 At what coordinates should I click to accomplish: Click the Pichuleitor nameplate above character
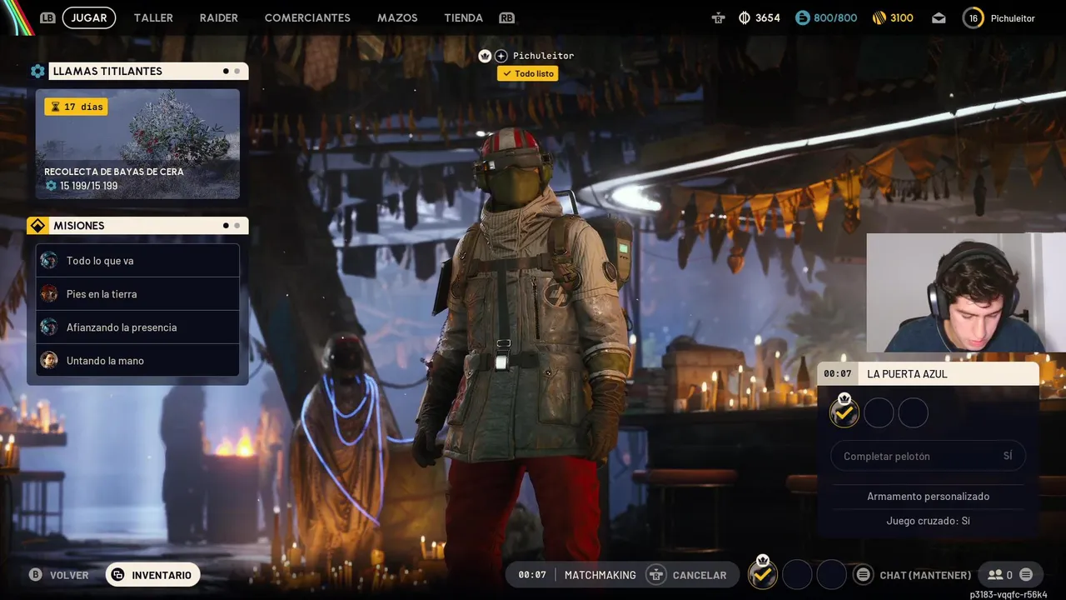(543, 56)
